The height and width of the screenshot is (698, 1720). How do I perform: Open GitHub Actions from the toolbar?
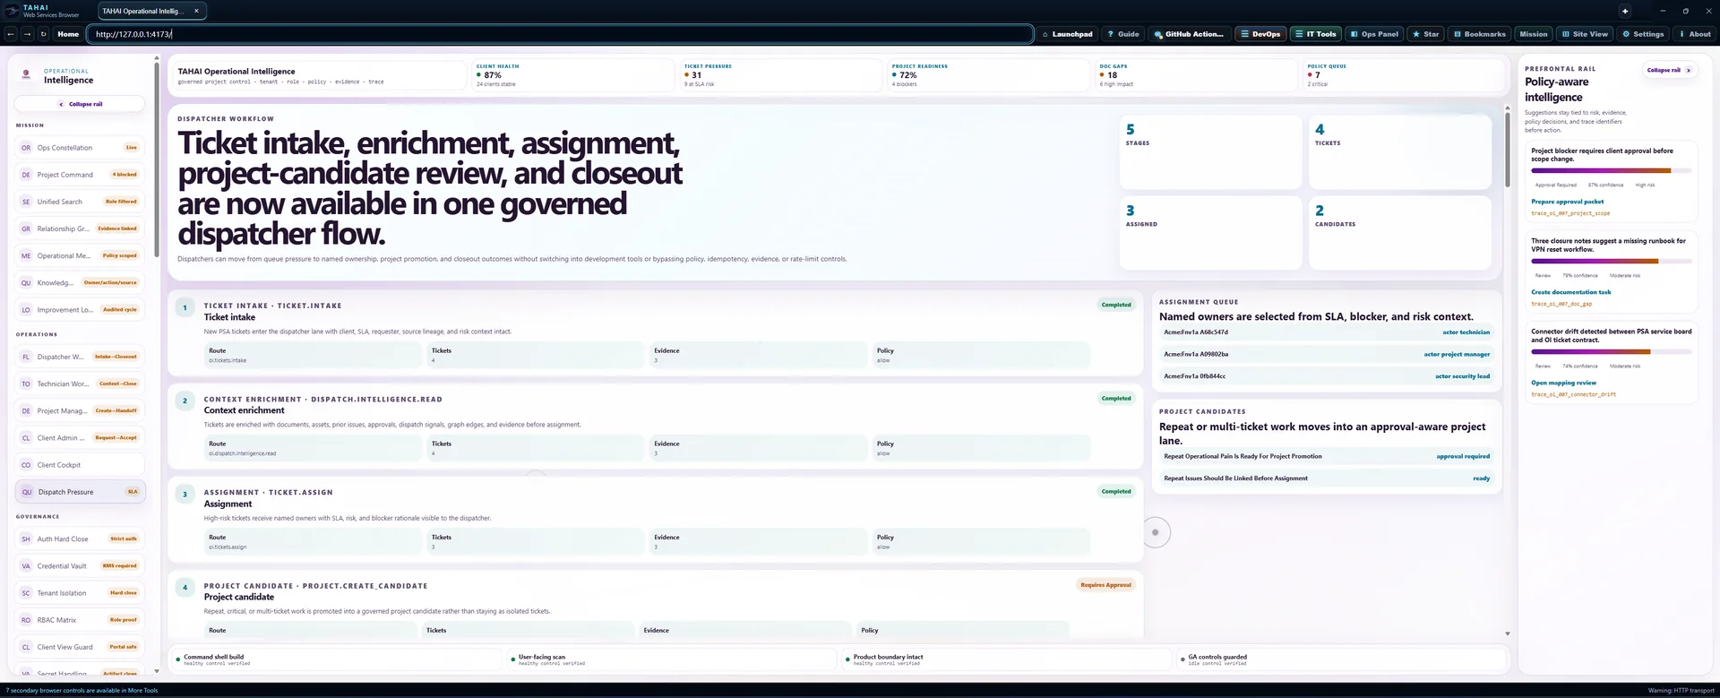(x=1189, y=34)
